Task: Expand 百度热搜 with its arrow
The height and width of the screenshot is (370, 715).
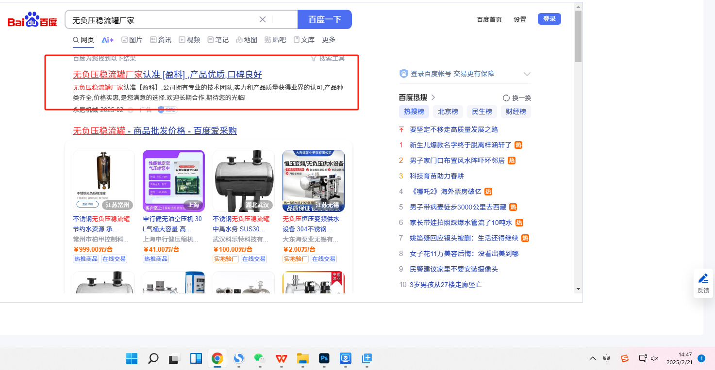Action: 433,97
